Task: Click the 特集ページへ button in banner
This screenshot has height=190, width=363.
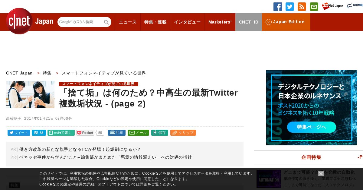Action: coord(312,127)
